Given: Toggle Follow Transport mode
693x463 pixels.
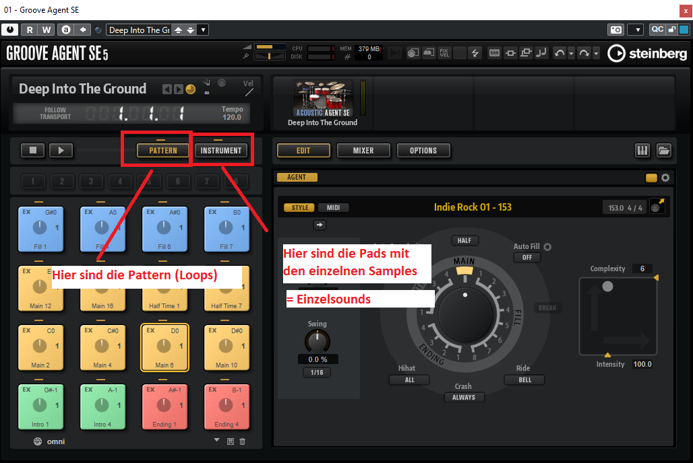Looking at the screenshot, I should [55, 114].
